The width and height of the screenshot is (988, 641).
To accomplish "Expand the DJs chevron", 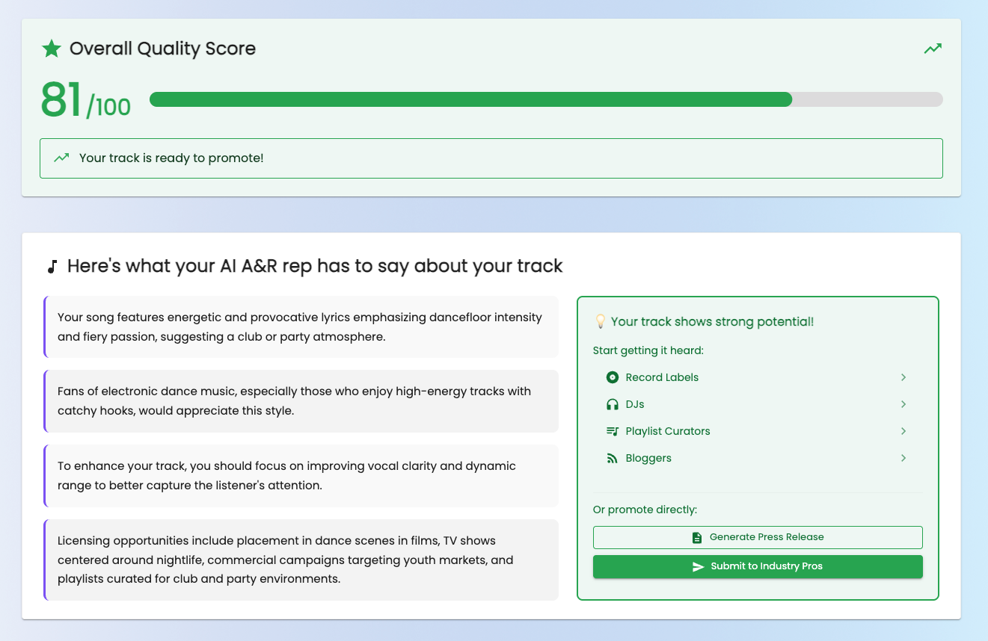I will click(903, 404).
